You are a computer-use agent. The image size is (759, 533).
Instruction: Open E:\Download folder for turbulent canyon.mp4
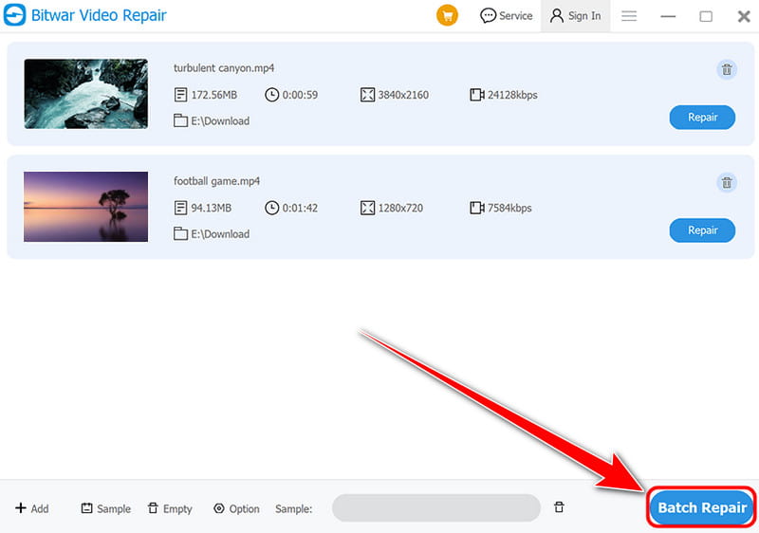coord(212,120)
